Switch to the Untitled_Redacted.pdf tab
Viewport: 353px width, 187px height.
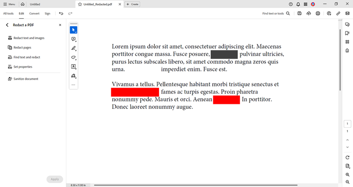98,4
